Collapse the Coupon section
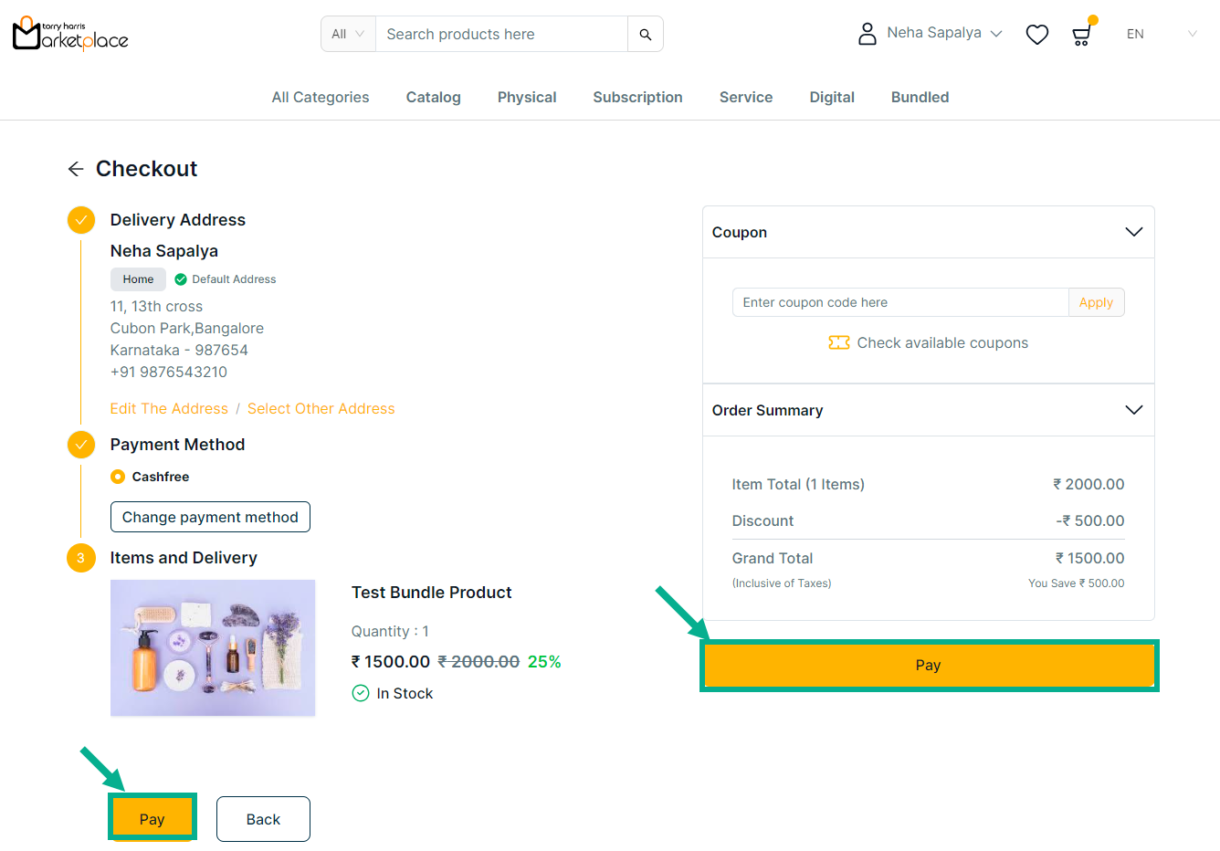Screen dimensions: 1220x851 point(1133,232)
